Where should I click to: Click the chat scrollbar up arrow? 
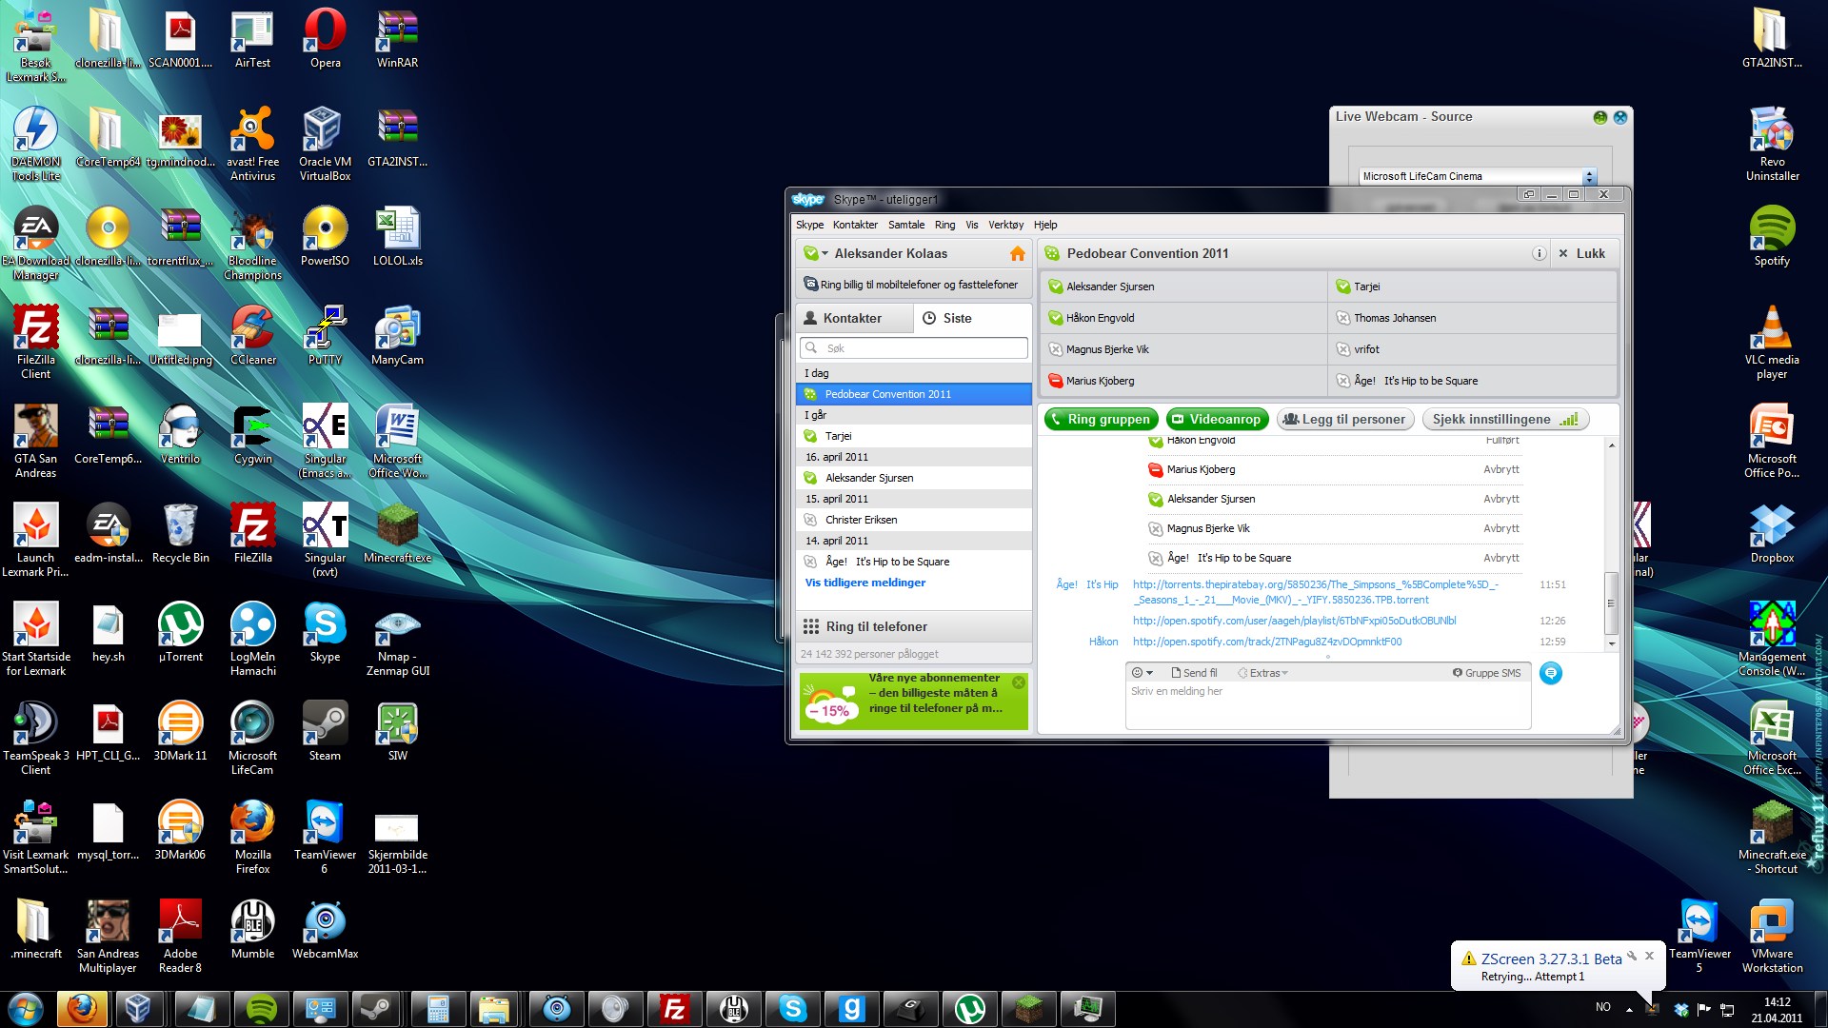pos(1611,445)
